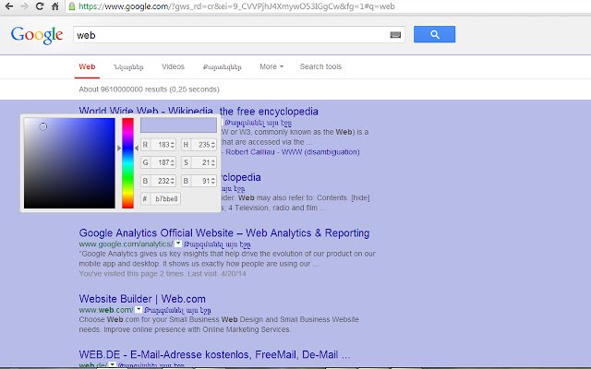Expand dropdown arrow after www.google.com/analytics/
The height and width of the screenshot is (369, 591).
click(178, 244)
